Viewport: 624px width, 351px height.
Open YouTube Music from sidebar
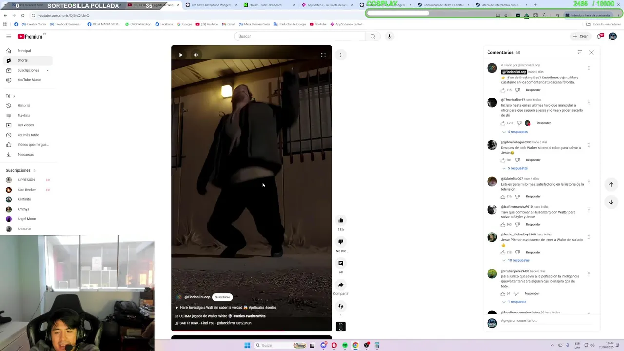coord(27,80)
